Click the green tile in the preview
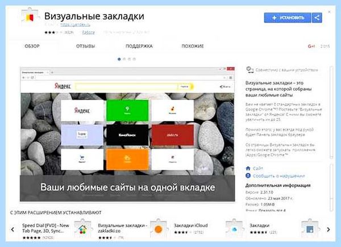341x247 pixels. pos(127,110)
